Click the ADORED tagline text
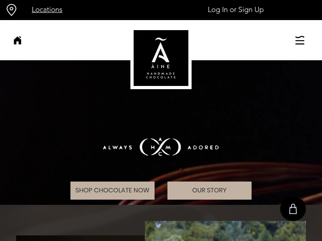Screen dimensions: 322x241 pos(203,147)
